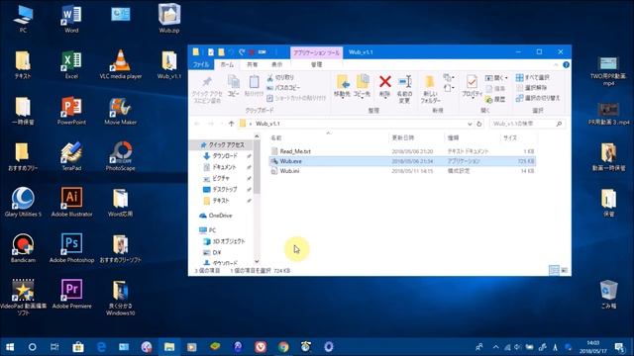Minimize the ribbon with the chevron
634x356 pixels.
[x=556, y=64]
